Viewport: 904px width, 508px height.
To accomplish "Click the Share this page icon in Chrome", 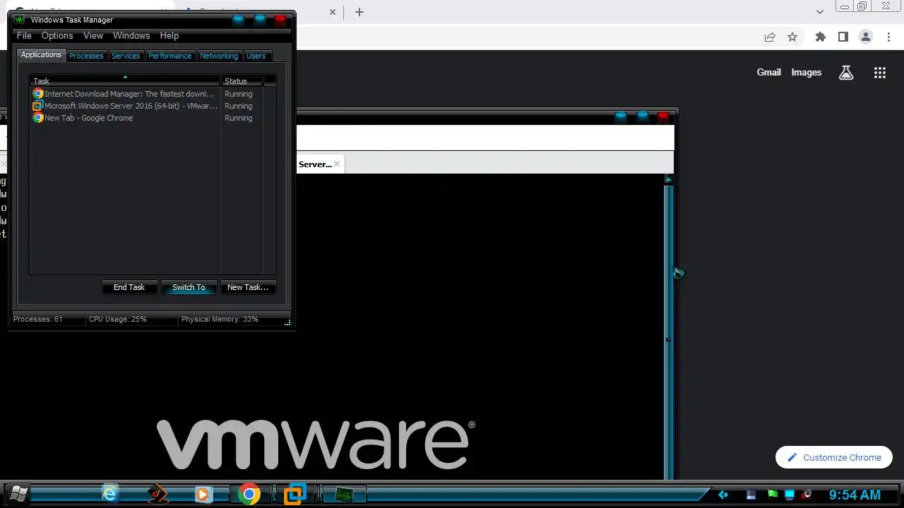I will click(x=770, y=37).
